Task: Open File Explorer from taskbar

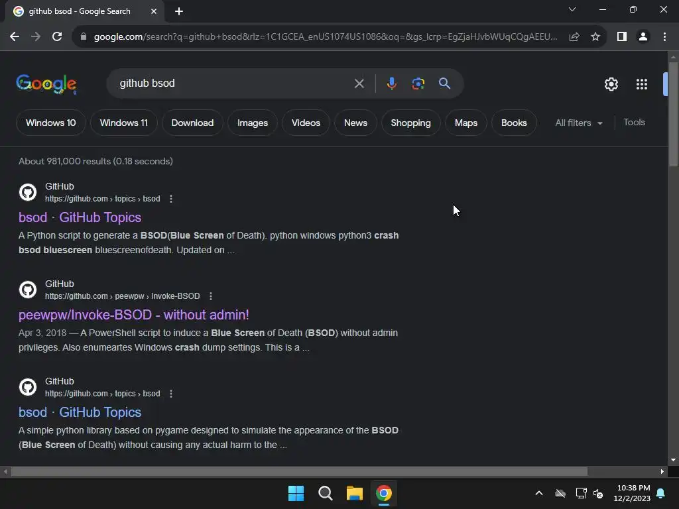Action: (354, 493)
